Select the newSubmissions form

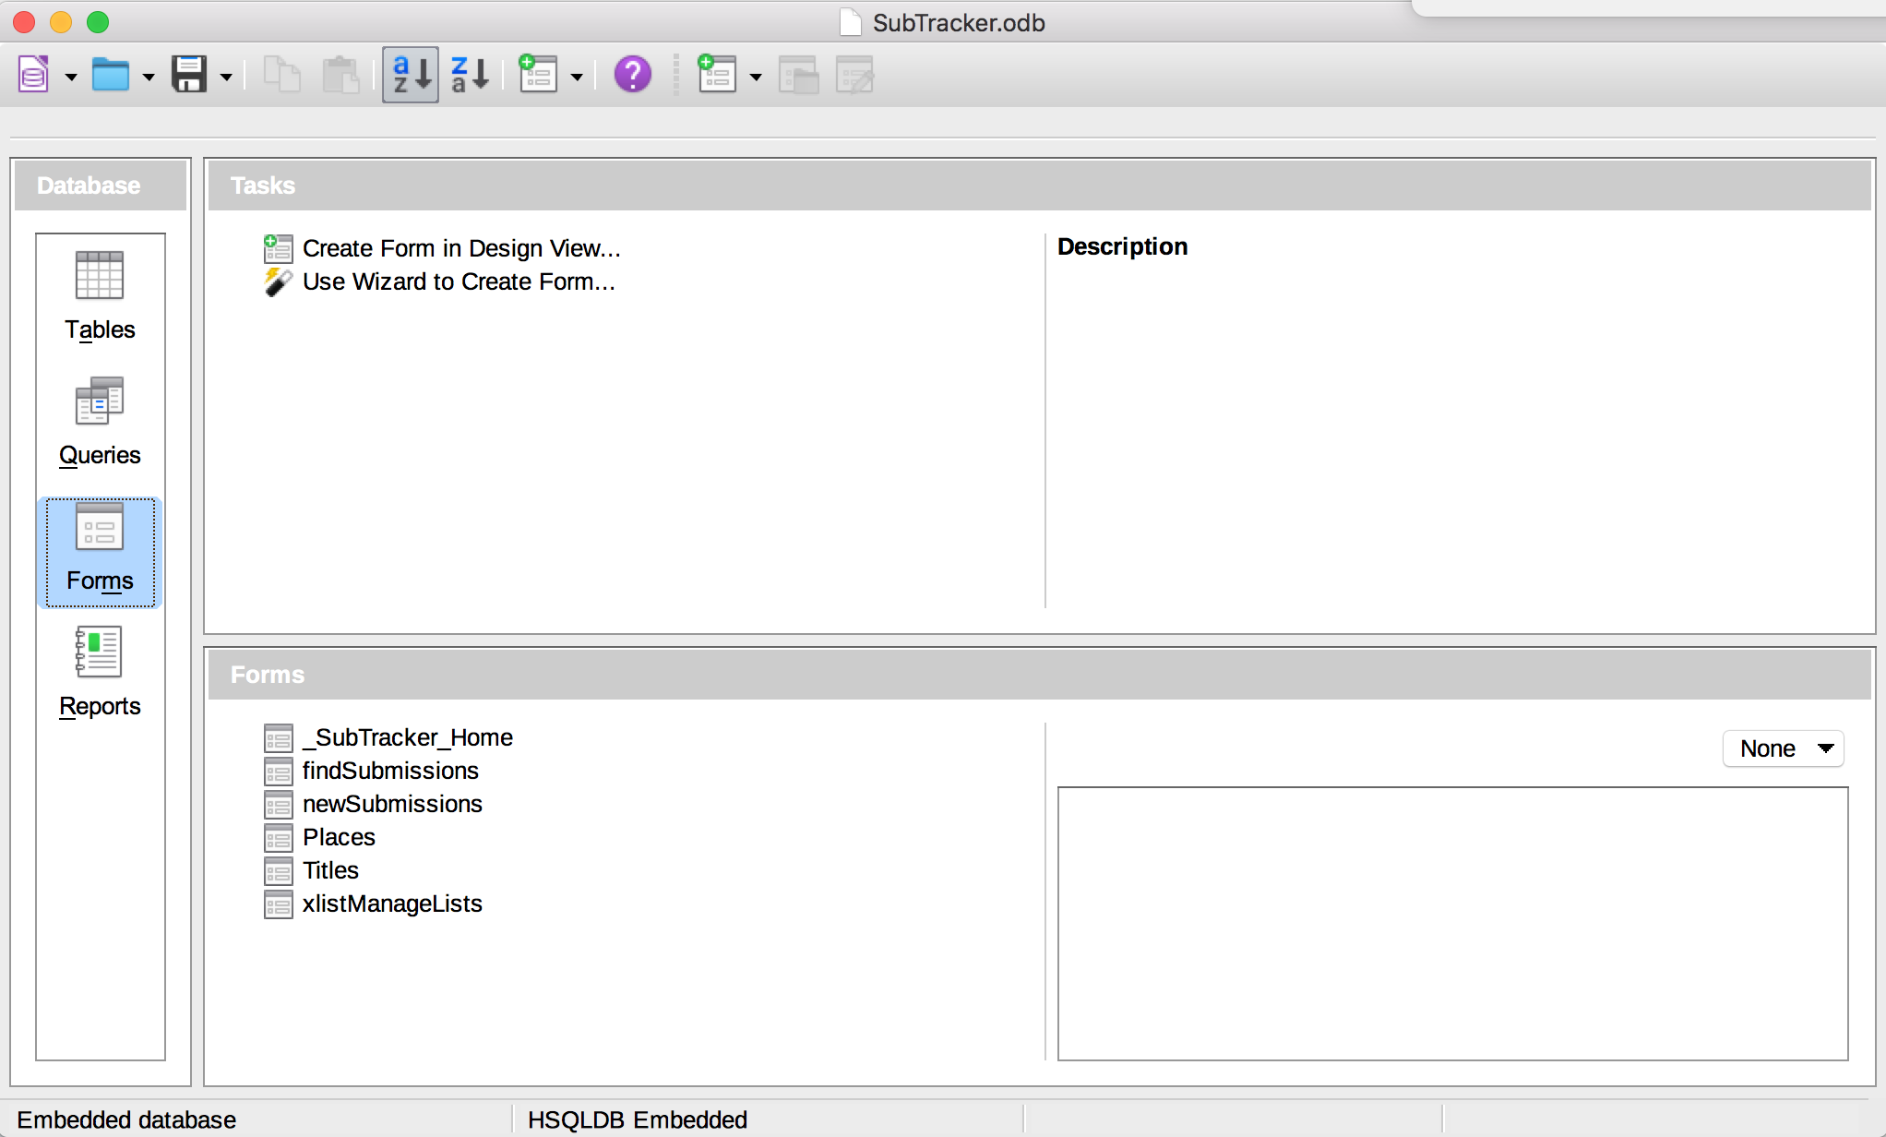(392, 804)
